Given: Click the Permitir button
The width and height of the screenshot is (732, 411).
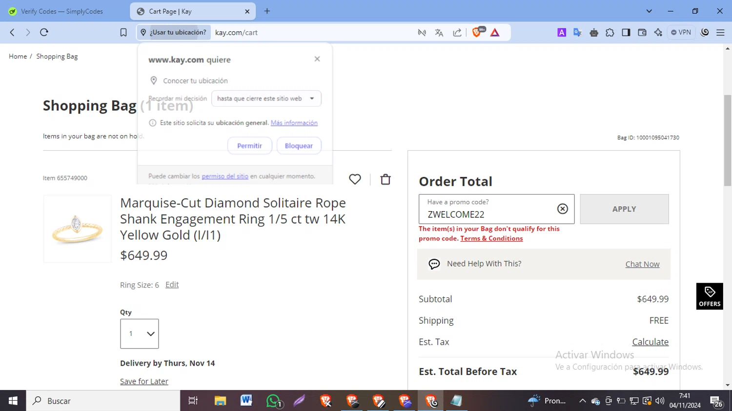Looking at the screenshot, I should point(249,146).
